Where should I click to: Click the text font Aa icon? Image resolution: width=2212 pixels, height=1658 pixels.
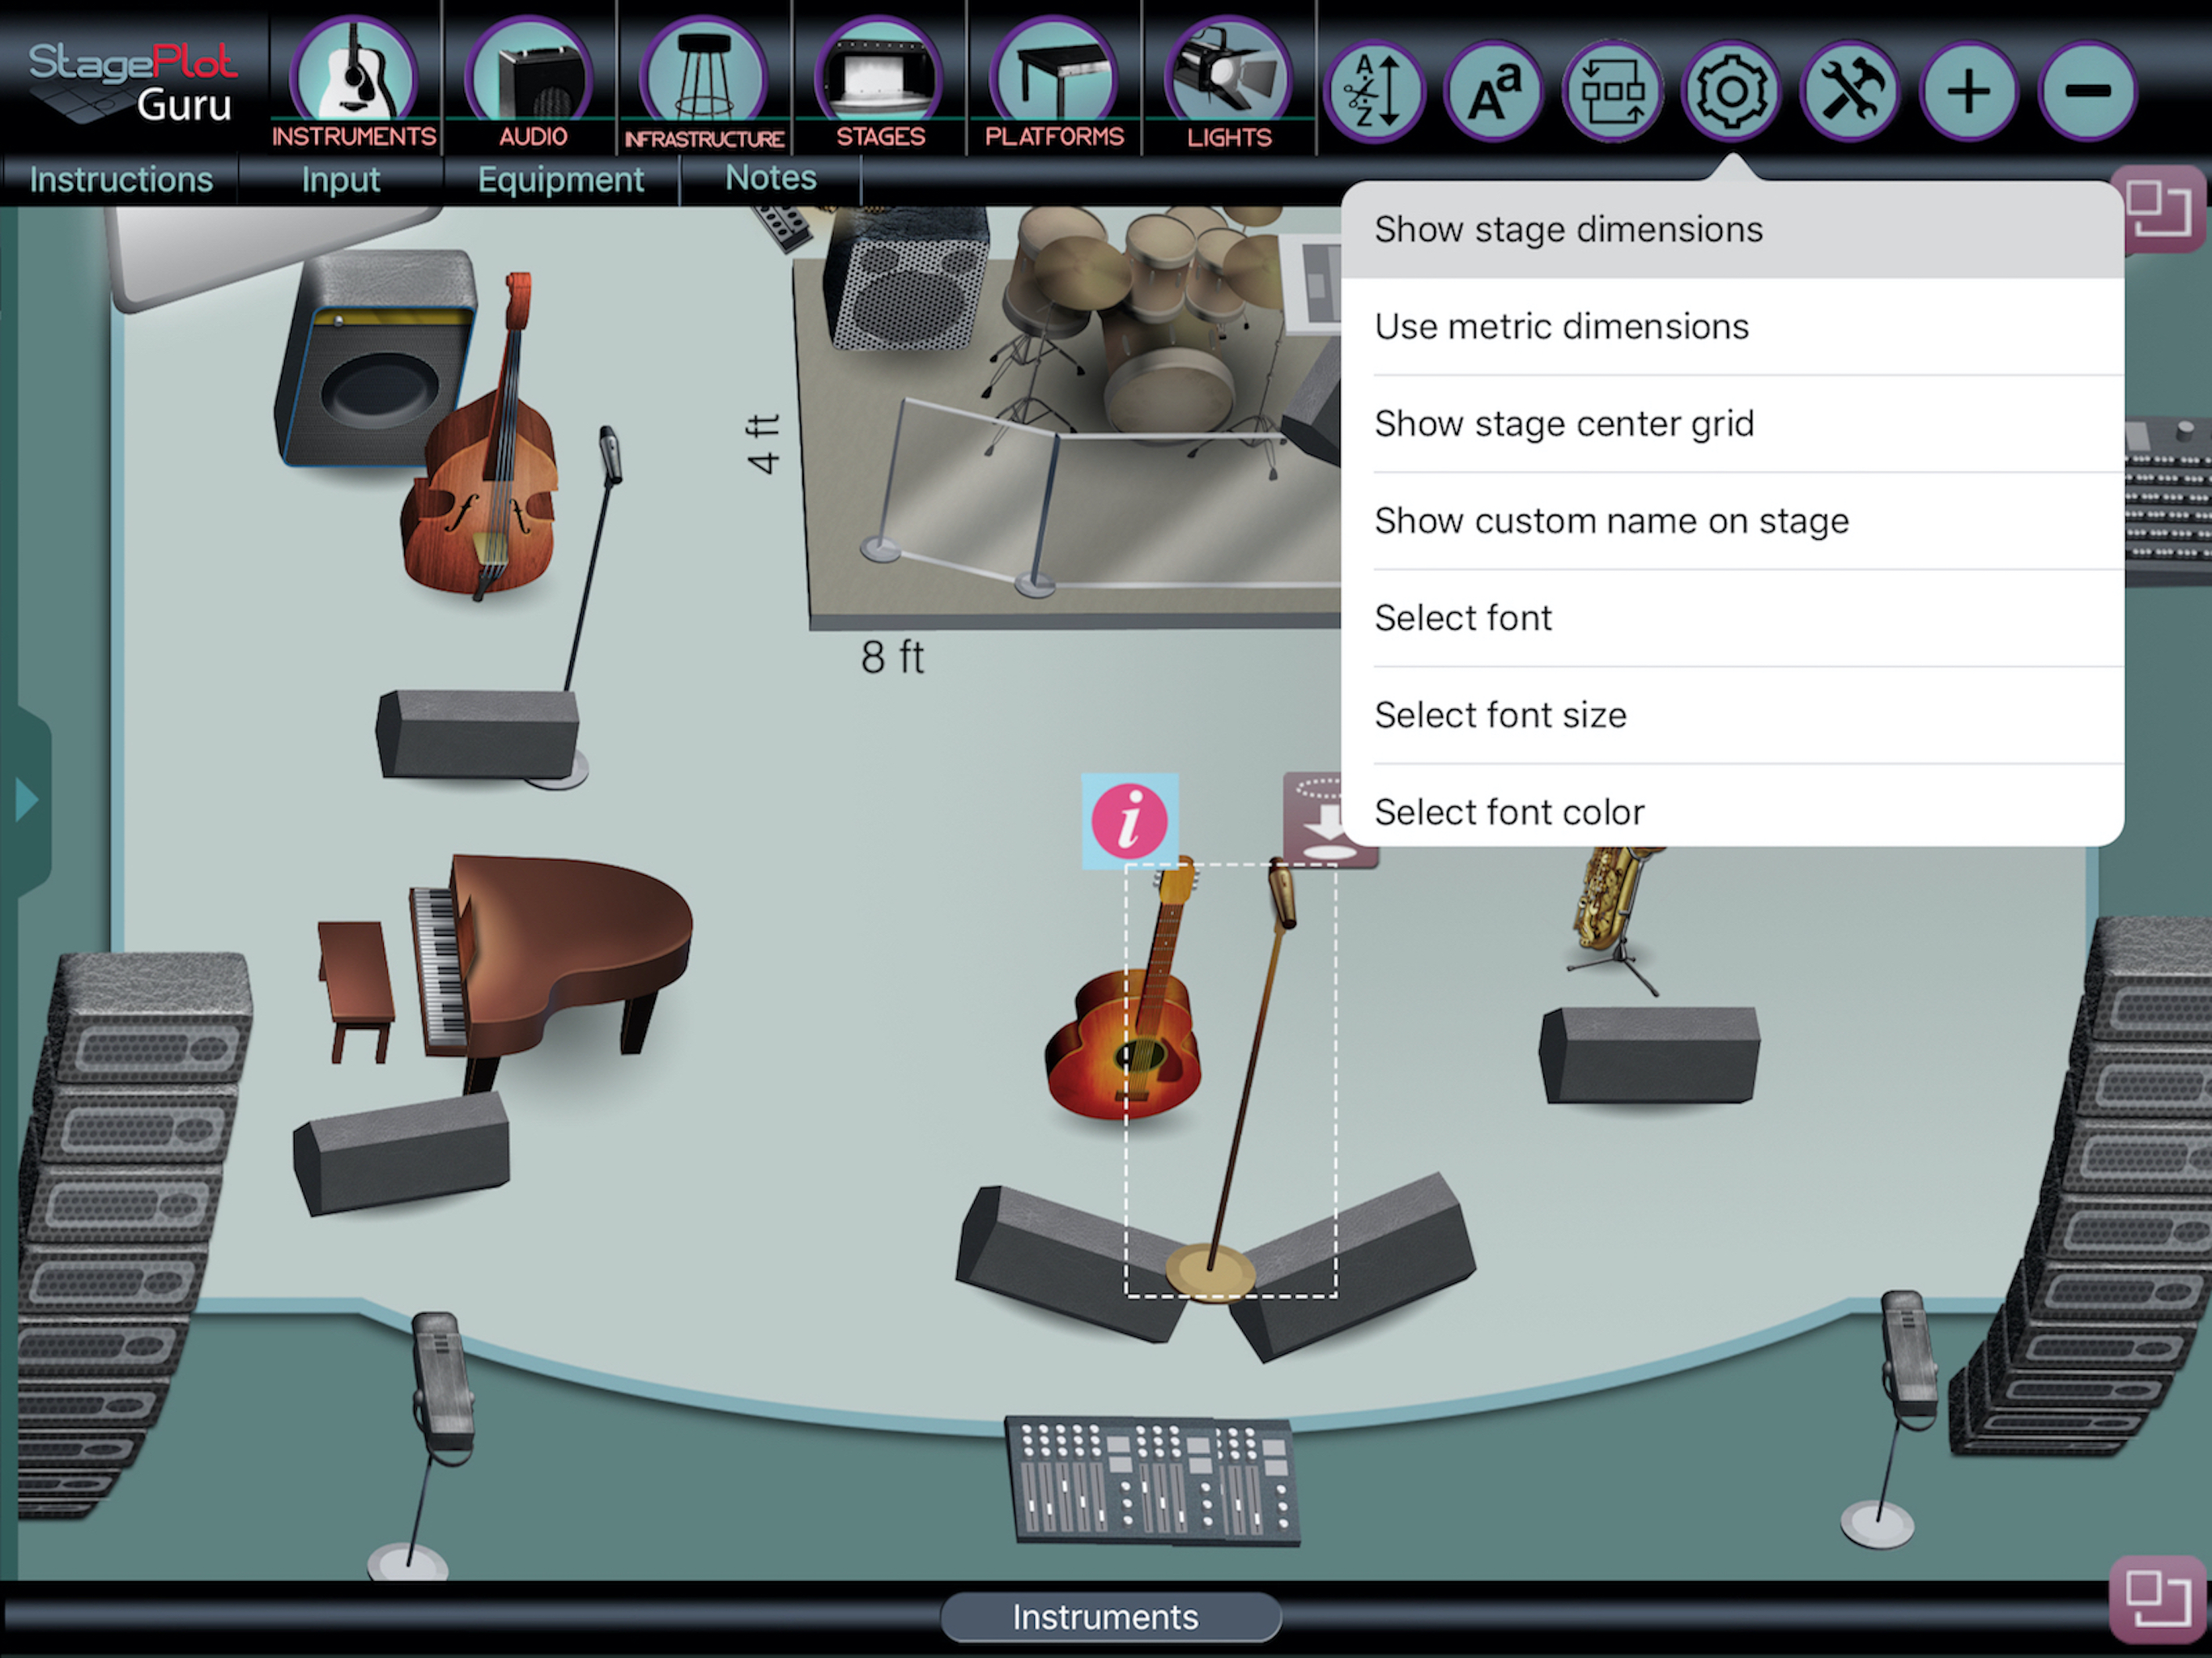[x=1494, y=92]
